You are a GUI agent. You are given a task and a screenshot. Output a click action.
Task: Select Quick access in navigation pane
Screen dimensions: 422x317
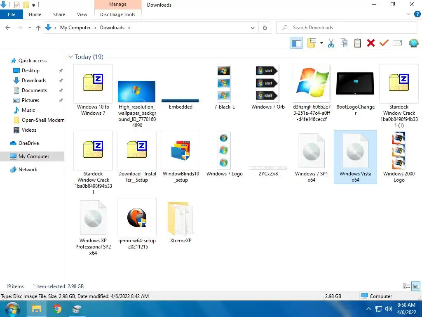[x=32, y=61]
